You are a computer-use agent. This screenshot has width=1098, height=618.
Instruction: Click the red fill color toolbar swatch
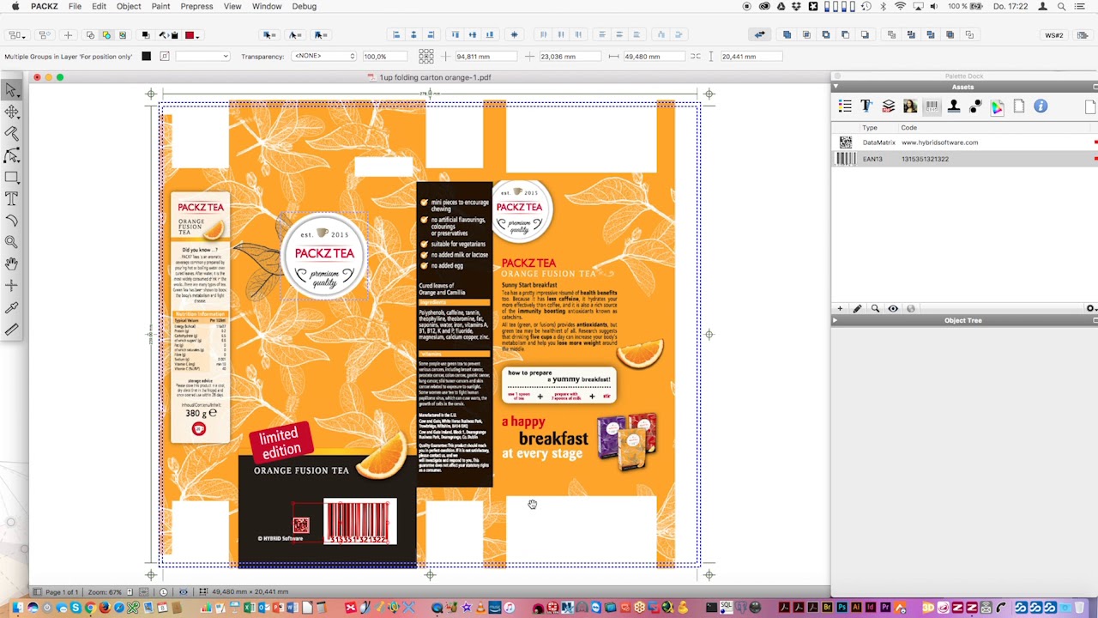190,35
